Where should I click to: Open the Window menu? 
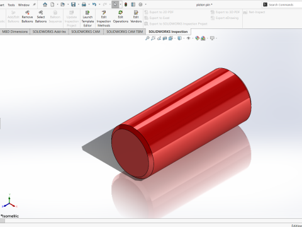point(24,5)
